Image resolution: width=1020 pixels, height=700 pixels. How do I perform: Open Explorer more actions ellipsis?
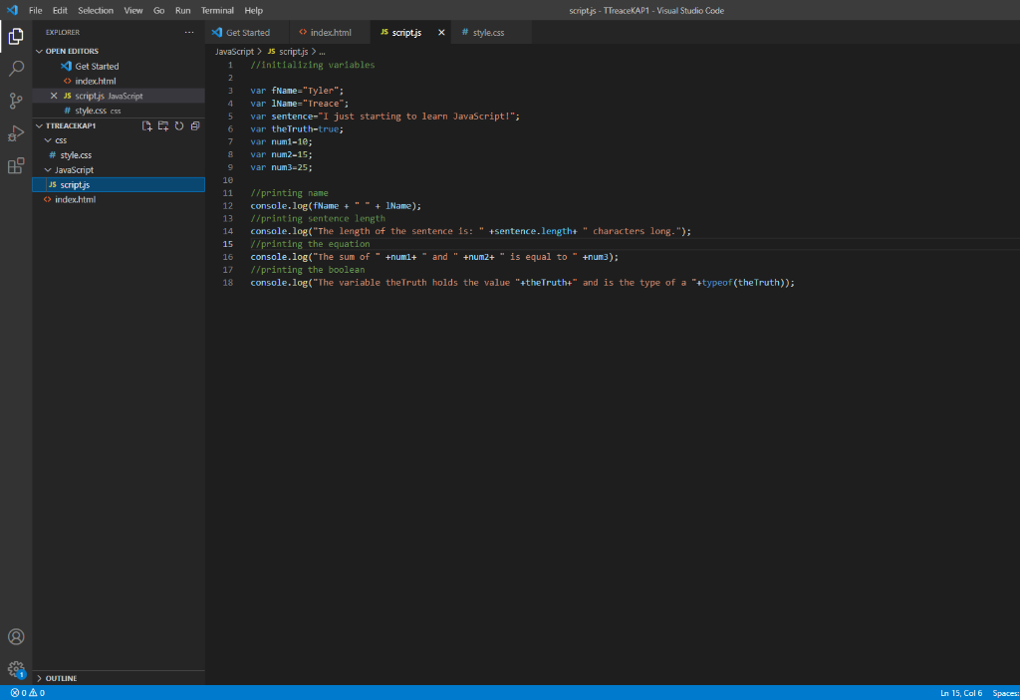(189, 32)
